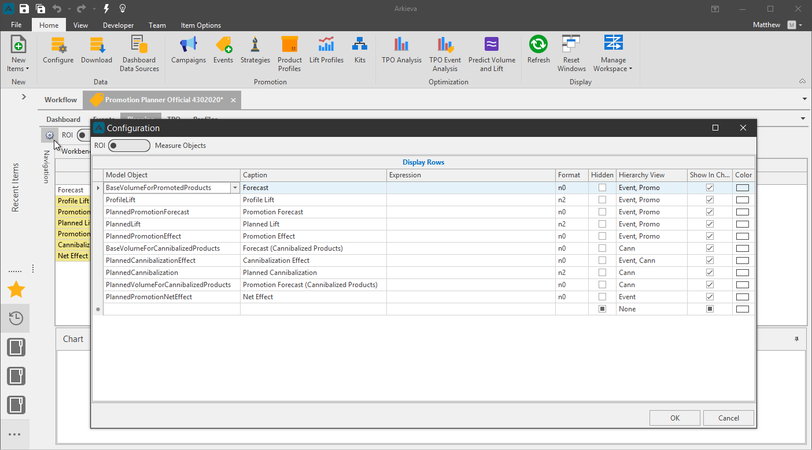Undo the last action
This screenshot has width=812, height=450.
coord(57,9)
